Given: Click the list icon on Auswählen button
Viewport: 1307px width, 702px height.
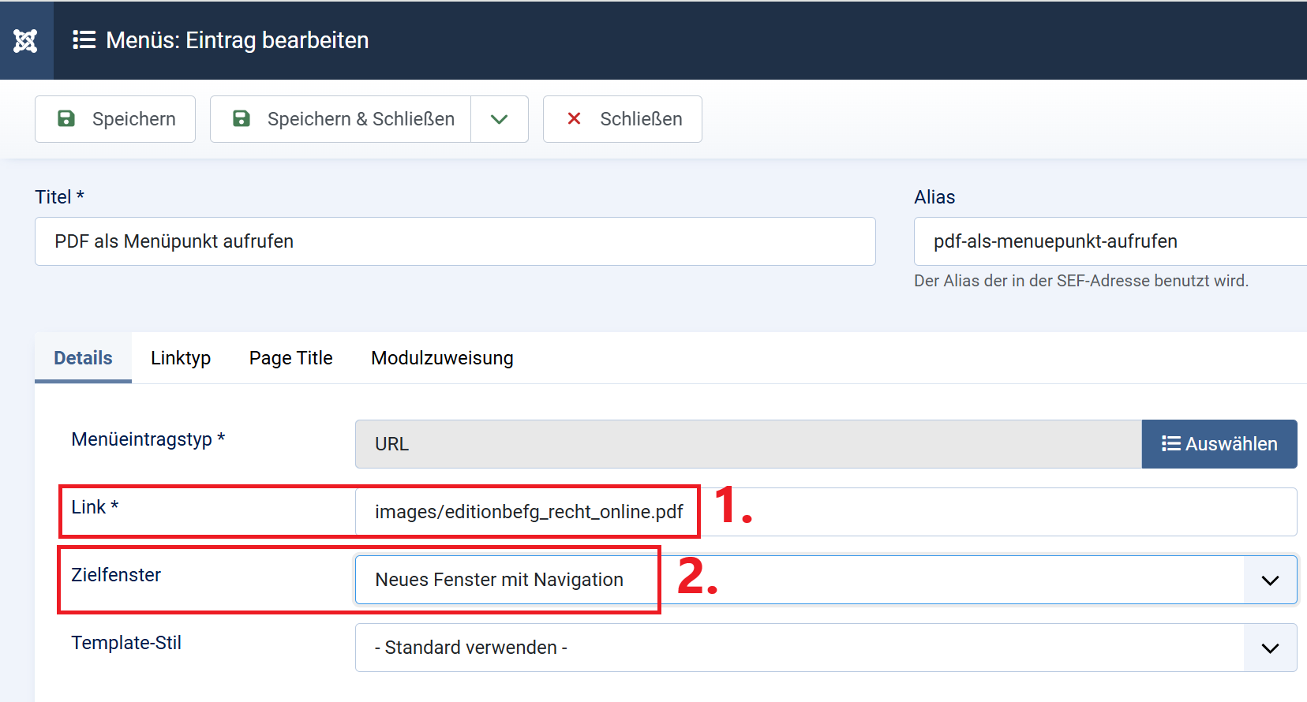Looking at the screenshot, I should [x=1170, y=444].
